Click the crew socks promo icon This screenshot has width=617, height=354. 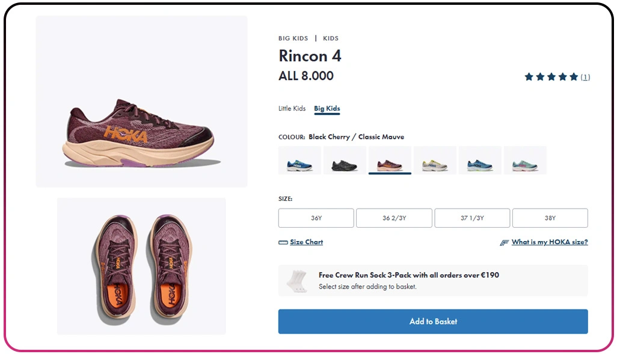coord(296,281)
